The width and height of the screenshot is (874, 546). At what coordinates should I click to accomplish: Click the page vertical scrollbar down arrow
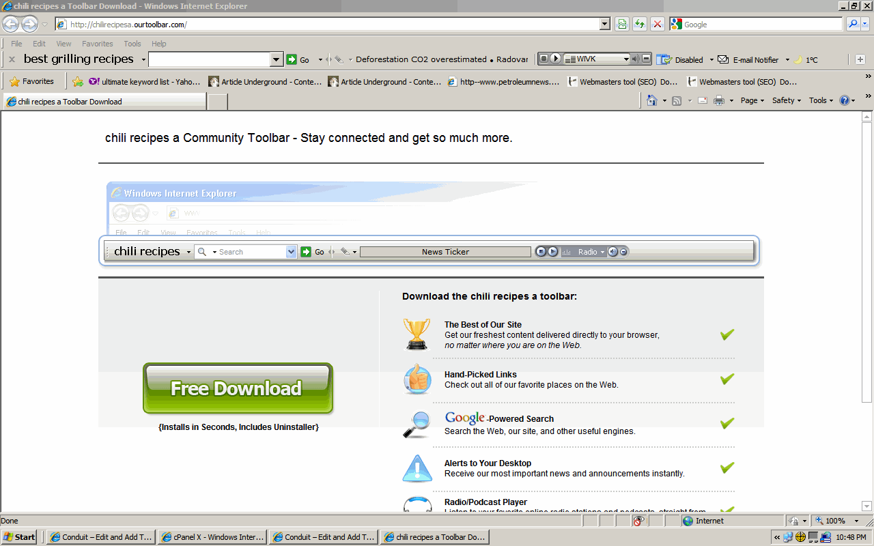tap(867, 506)
